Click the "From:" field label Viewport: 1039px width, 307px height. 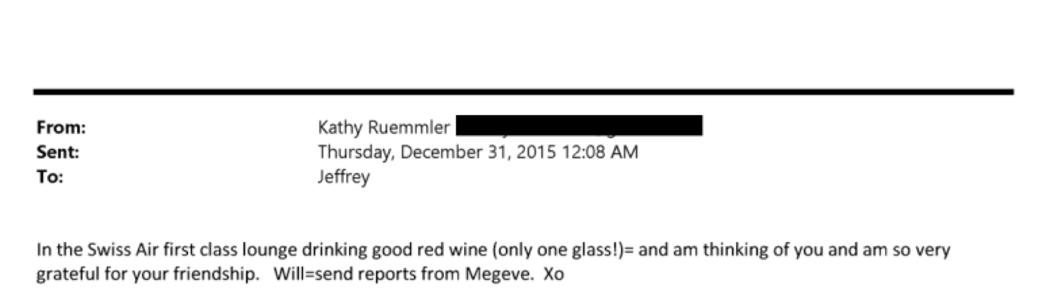(x=61, y=128)
